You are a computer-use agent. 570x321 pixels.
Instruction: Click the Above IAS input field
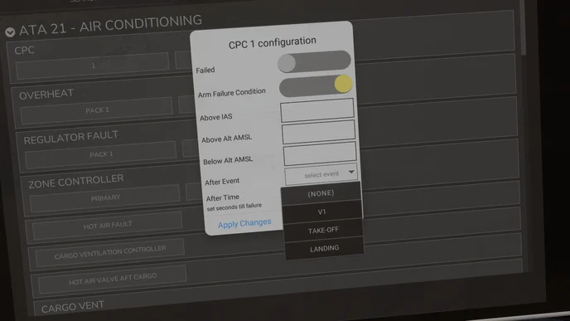pyautogui.click(x=317, y=110)
